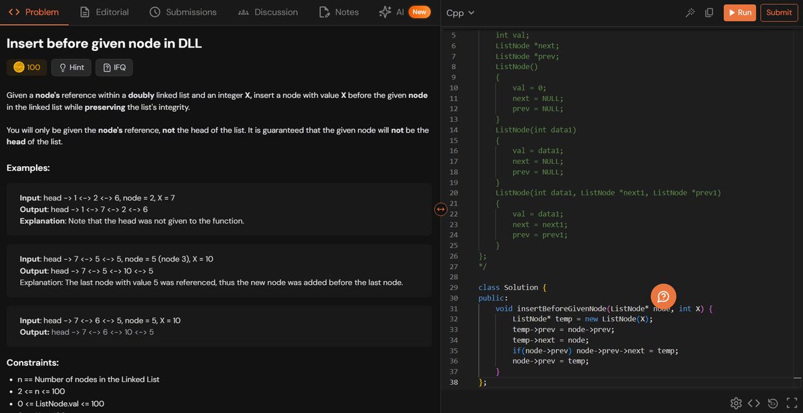Show the Hint for this problem
The width and height of the screenshot is (803, 413).
71,68
